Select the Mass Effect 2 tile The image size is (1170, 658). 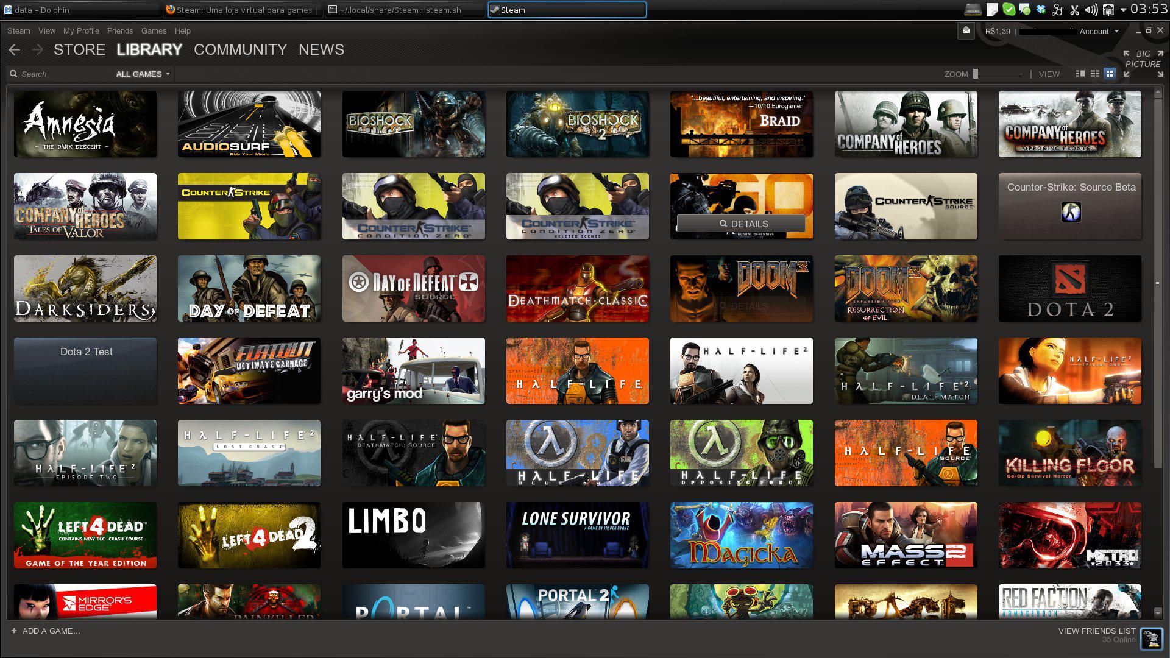906,535
